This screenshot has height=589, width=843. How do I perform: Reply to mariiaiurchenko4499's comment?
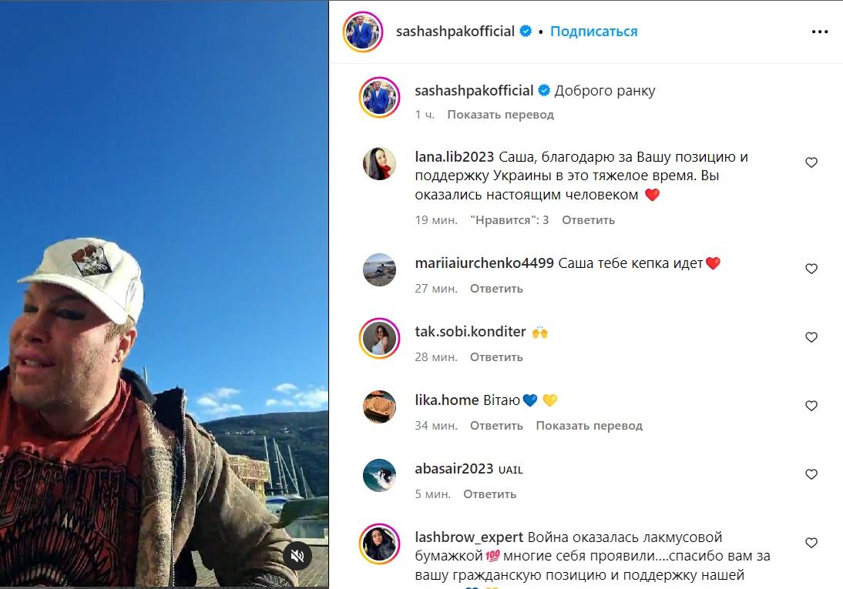point(496,289)
